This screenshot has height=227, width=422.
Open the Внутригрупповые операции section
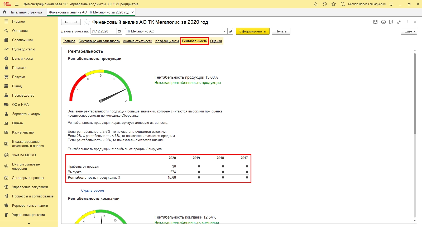pos(29,167)
